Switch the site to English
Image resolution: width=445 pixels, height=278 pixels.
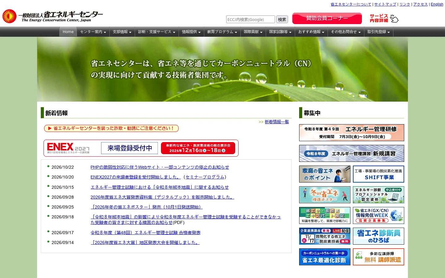coord(437,4)
